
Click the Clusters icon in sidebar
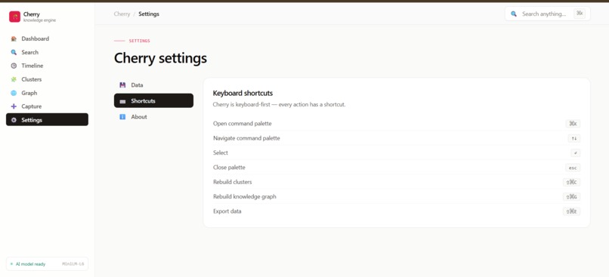click(x=14, y=79)
